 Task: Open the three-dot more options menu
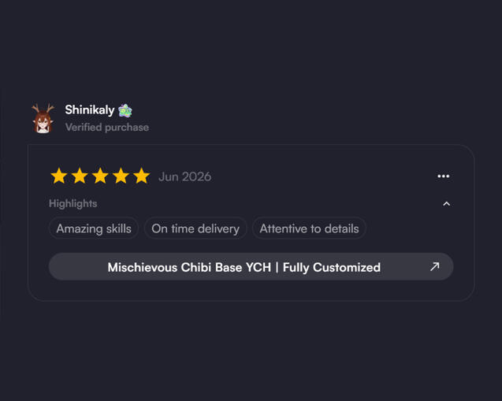(x=444, y=176)
